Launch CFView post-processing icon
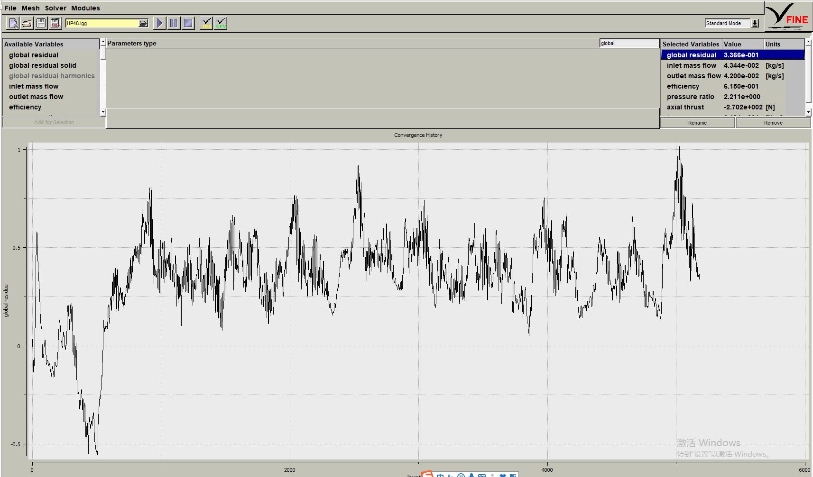This screenshot has width=813, height=477. click(x=221, y=23)
